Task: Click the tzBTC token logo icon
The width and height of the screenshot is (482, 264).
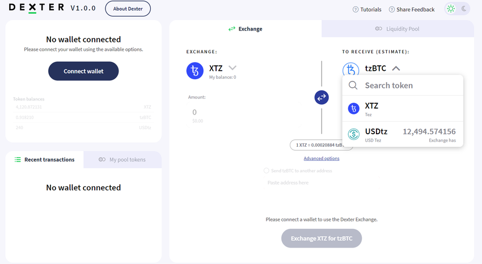Action: [x=350, y=70]
